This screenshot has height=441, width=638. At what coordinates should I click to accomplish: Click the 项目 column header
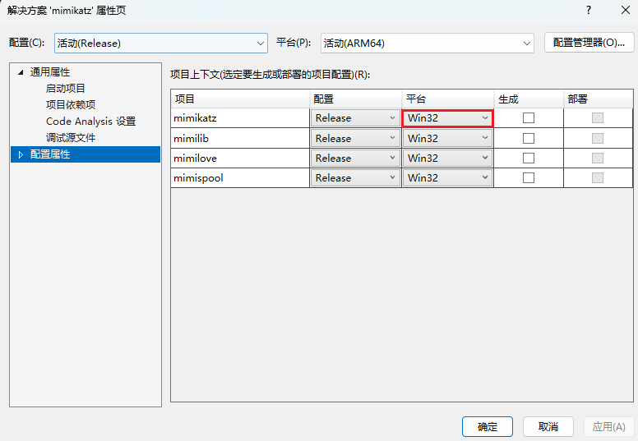(x=240, y=99)
